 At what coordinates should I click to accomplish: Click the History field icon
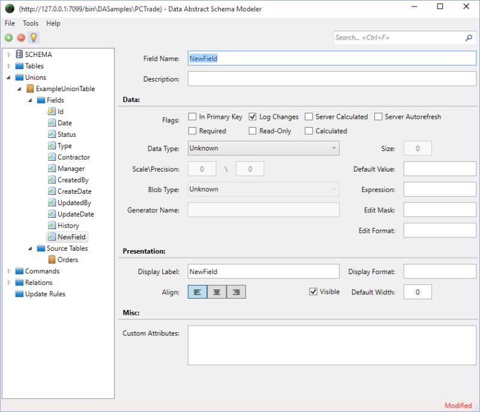tap(52, 225)
